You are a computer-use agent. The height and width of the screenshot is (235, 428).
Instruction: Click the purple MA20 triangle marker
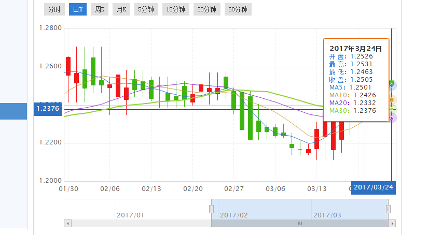click(x=393, y=118)
